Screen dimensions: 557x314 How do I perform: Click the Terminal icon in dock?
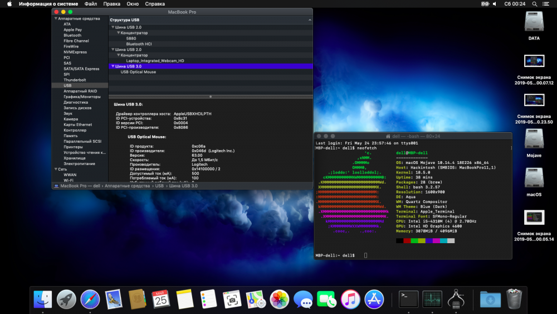(408, 299)
